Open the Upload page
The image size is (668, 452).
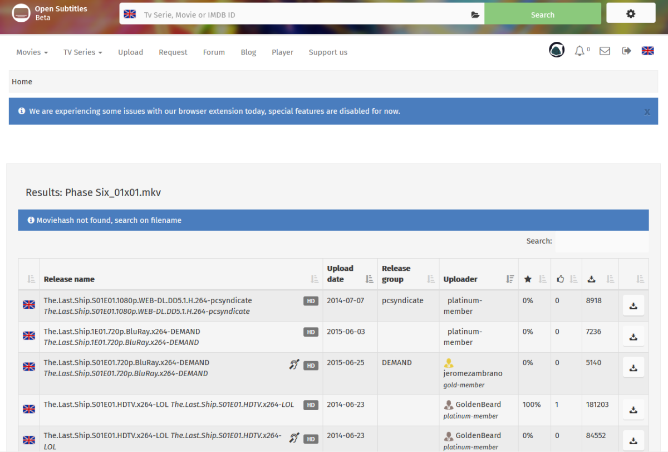pyautogui.click(x=130, y=52)
